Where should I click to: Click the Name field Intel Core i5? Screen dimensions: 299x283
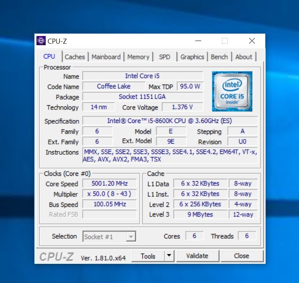pyautogui.click(x=143, y=76)
